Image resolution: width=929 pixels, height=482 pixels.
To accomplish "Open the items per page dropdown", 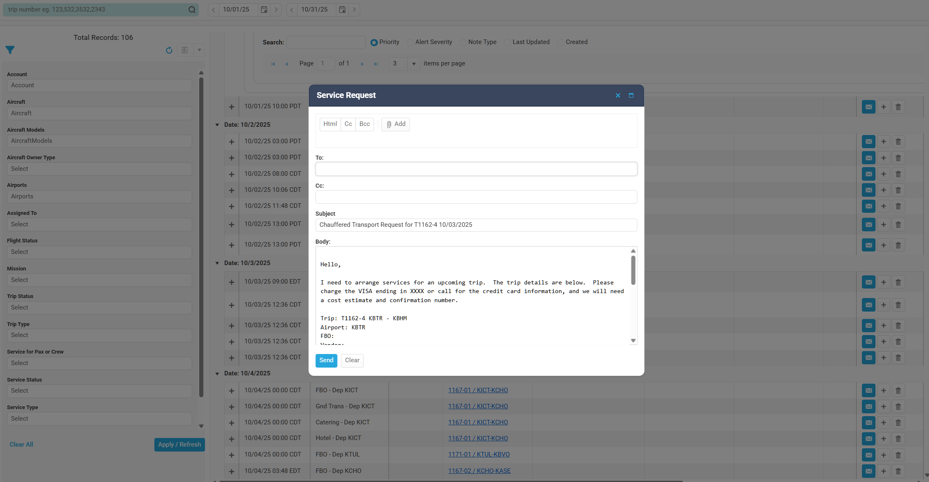I will pos(414,64).
